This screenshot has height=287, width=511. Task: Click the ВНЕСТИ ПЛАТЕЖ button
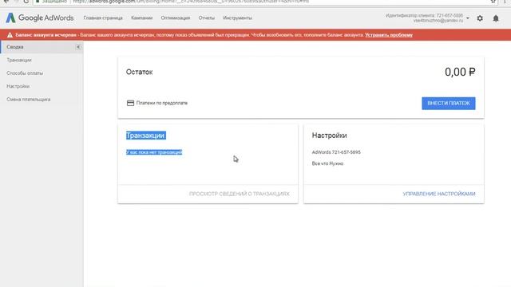click(449, 103)
